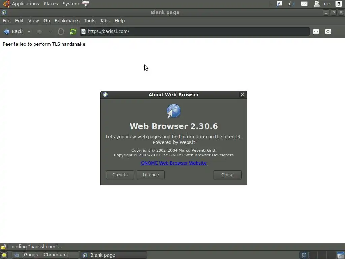The width and height of the screenshot is (345, 259).
Task: Open the mail envelope indicator
Action: point(304,4)
